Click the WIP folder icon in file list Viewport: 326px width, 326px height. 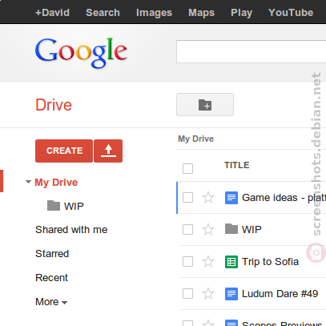pos(231,229)
